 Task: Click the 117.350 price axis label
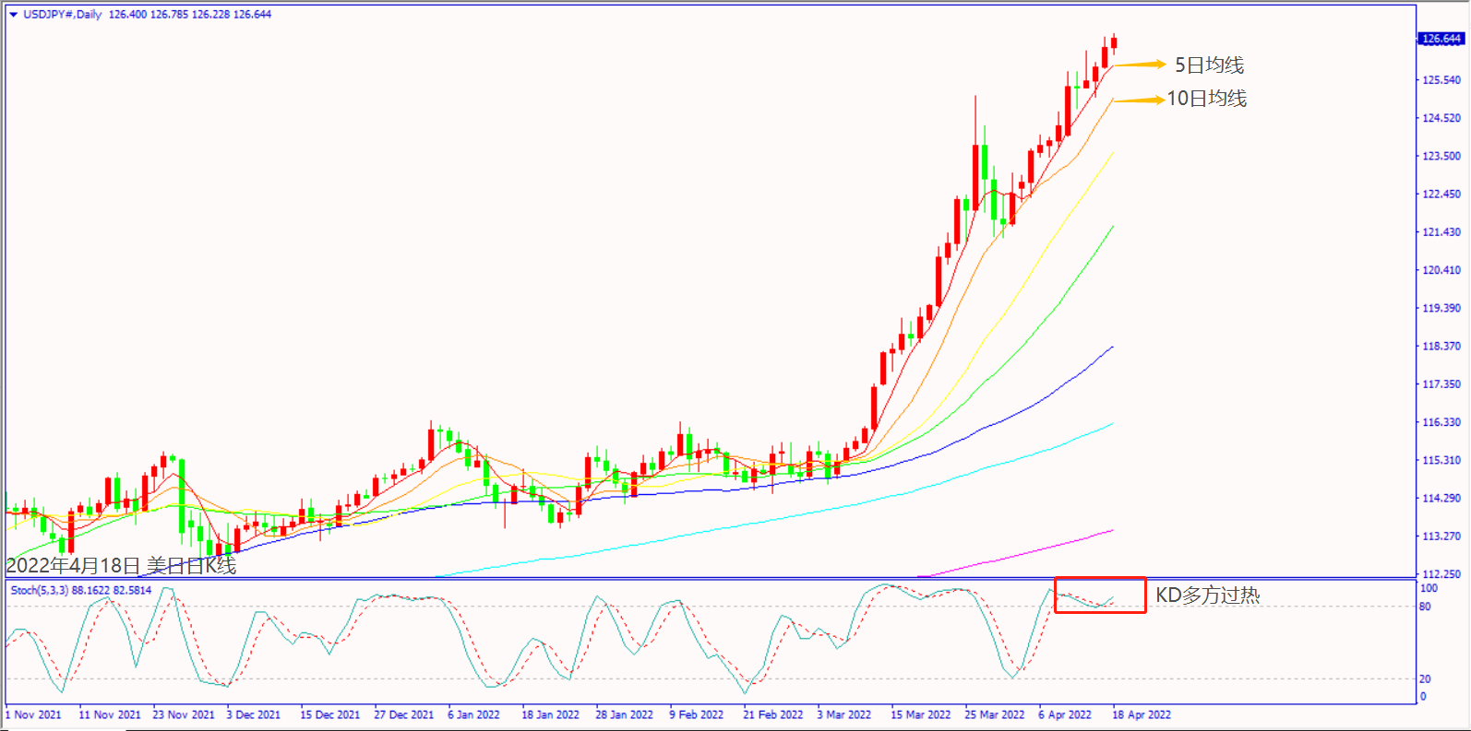click(1441, 383)
